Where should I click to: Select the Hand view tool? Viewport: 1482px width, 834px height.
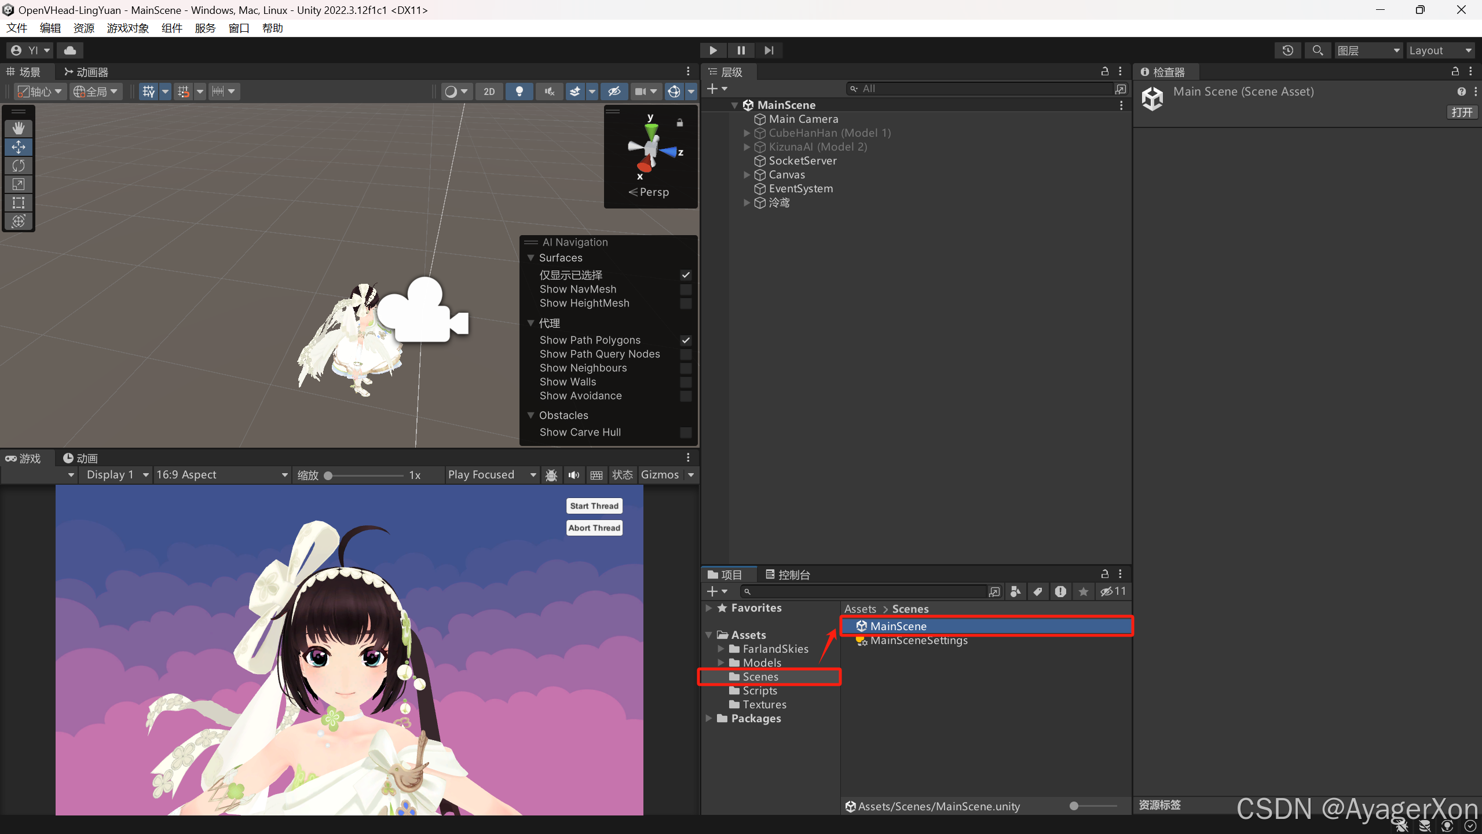pyautogui.click(x=19, y=129)
